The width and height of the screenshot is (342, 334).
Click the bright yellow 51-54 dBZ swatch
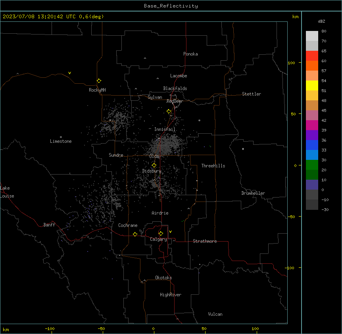(x=312, y=85)
